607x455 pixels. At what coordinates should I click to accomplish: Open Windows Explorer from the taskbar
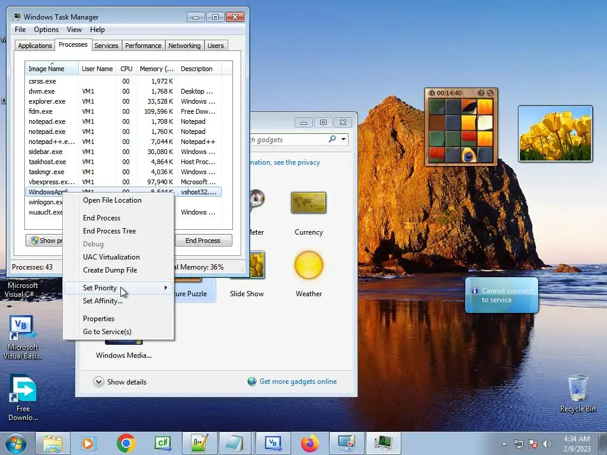(53, 443)
